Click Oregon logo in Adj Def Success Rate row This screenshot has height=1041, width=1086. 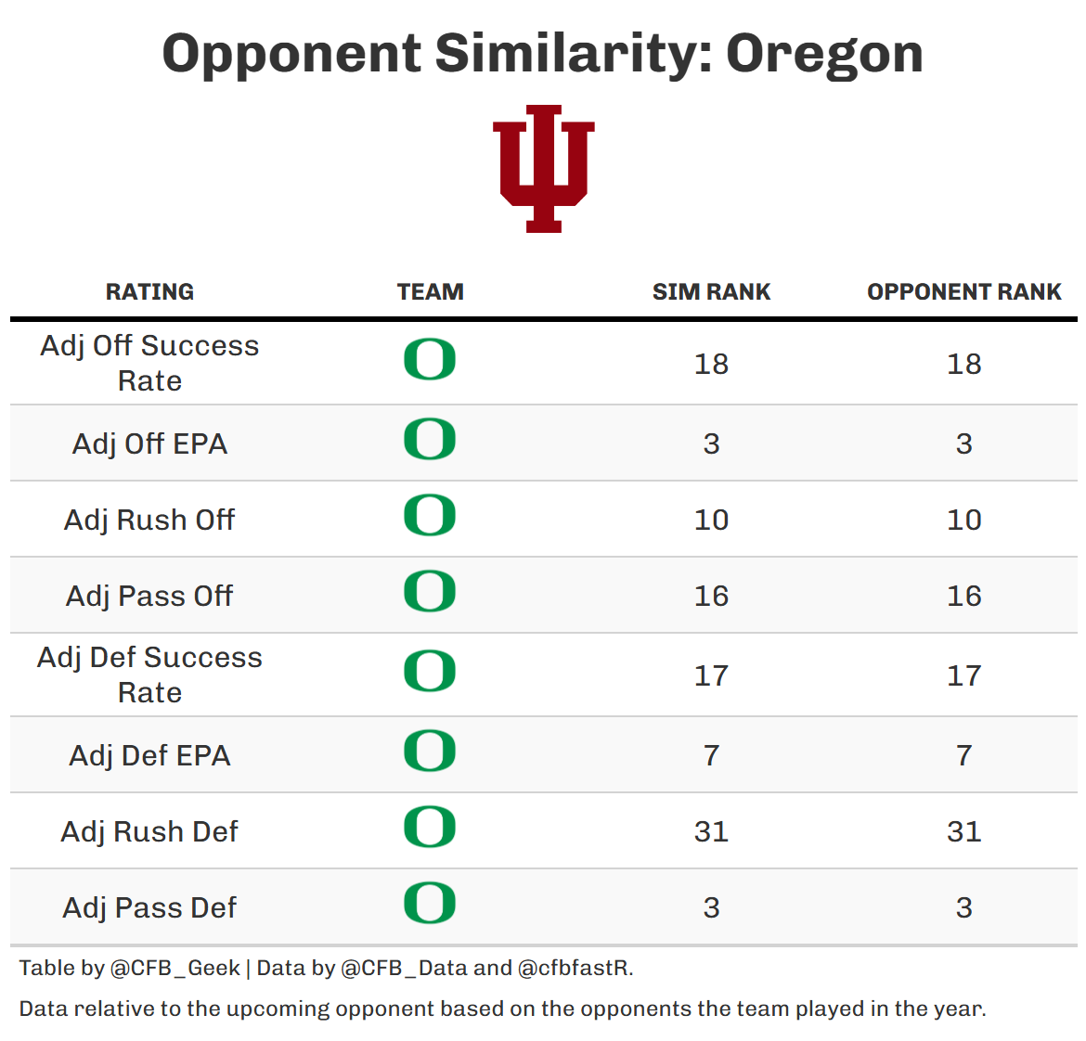[x=430, y=672]
